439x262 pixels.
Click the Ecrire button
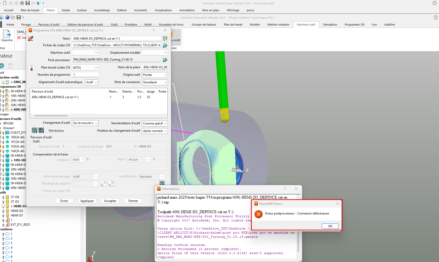click(64, 201)
